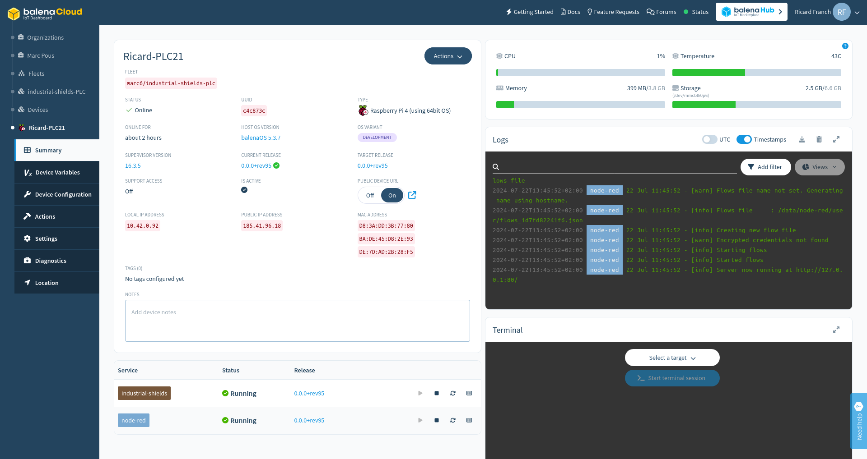Click the current release success checkmark
The height and width of the screenshot is (459, 867).
(x=276, y=165)
